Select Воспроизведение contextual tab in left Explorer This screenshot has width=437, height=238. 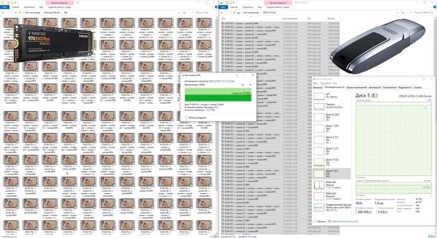point(59,2)
